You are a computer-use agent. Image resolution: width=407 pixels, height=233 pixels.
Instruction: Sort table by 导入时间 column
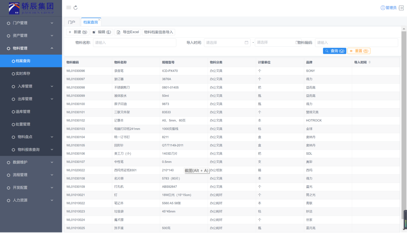369,62
